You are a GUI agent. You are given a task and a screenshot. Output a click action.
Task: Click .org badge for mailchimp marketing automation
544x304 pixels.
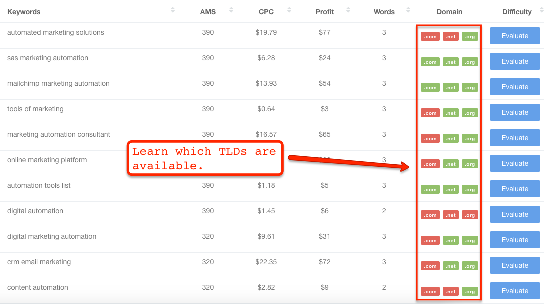point(470,88)
